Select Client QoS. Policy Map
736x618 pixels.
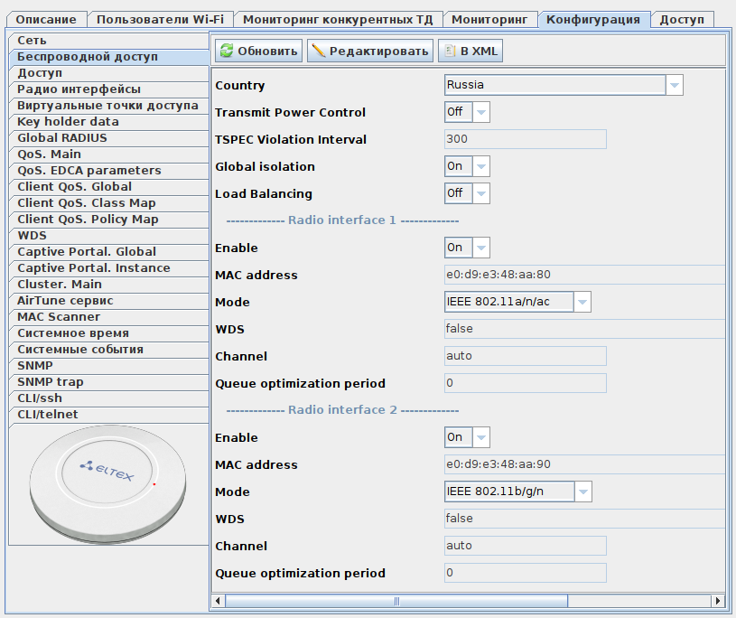pyautogui.click(x=109, y=220)
